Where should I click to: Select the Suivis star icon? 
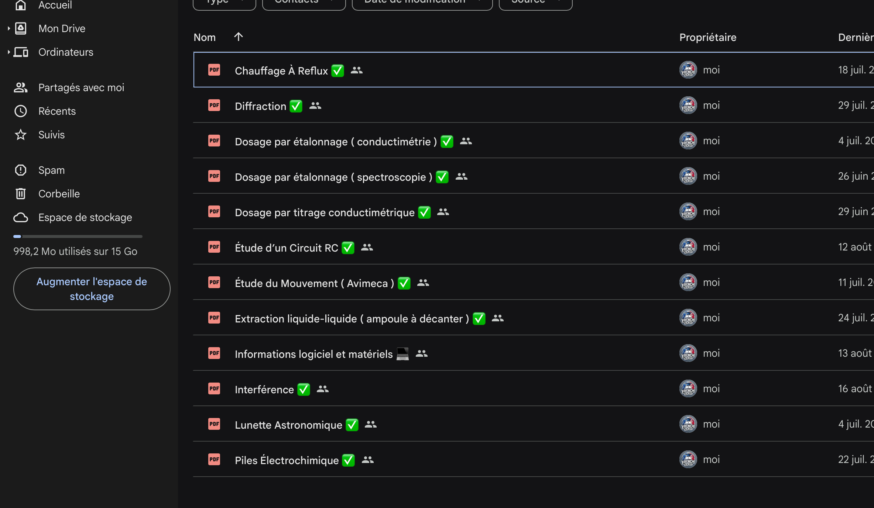pyautogui.click(x=21, y=134)
